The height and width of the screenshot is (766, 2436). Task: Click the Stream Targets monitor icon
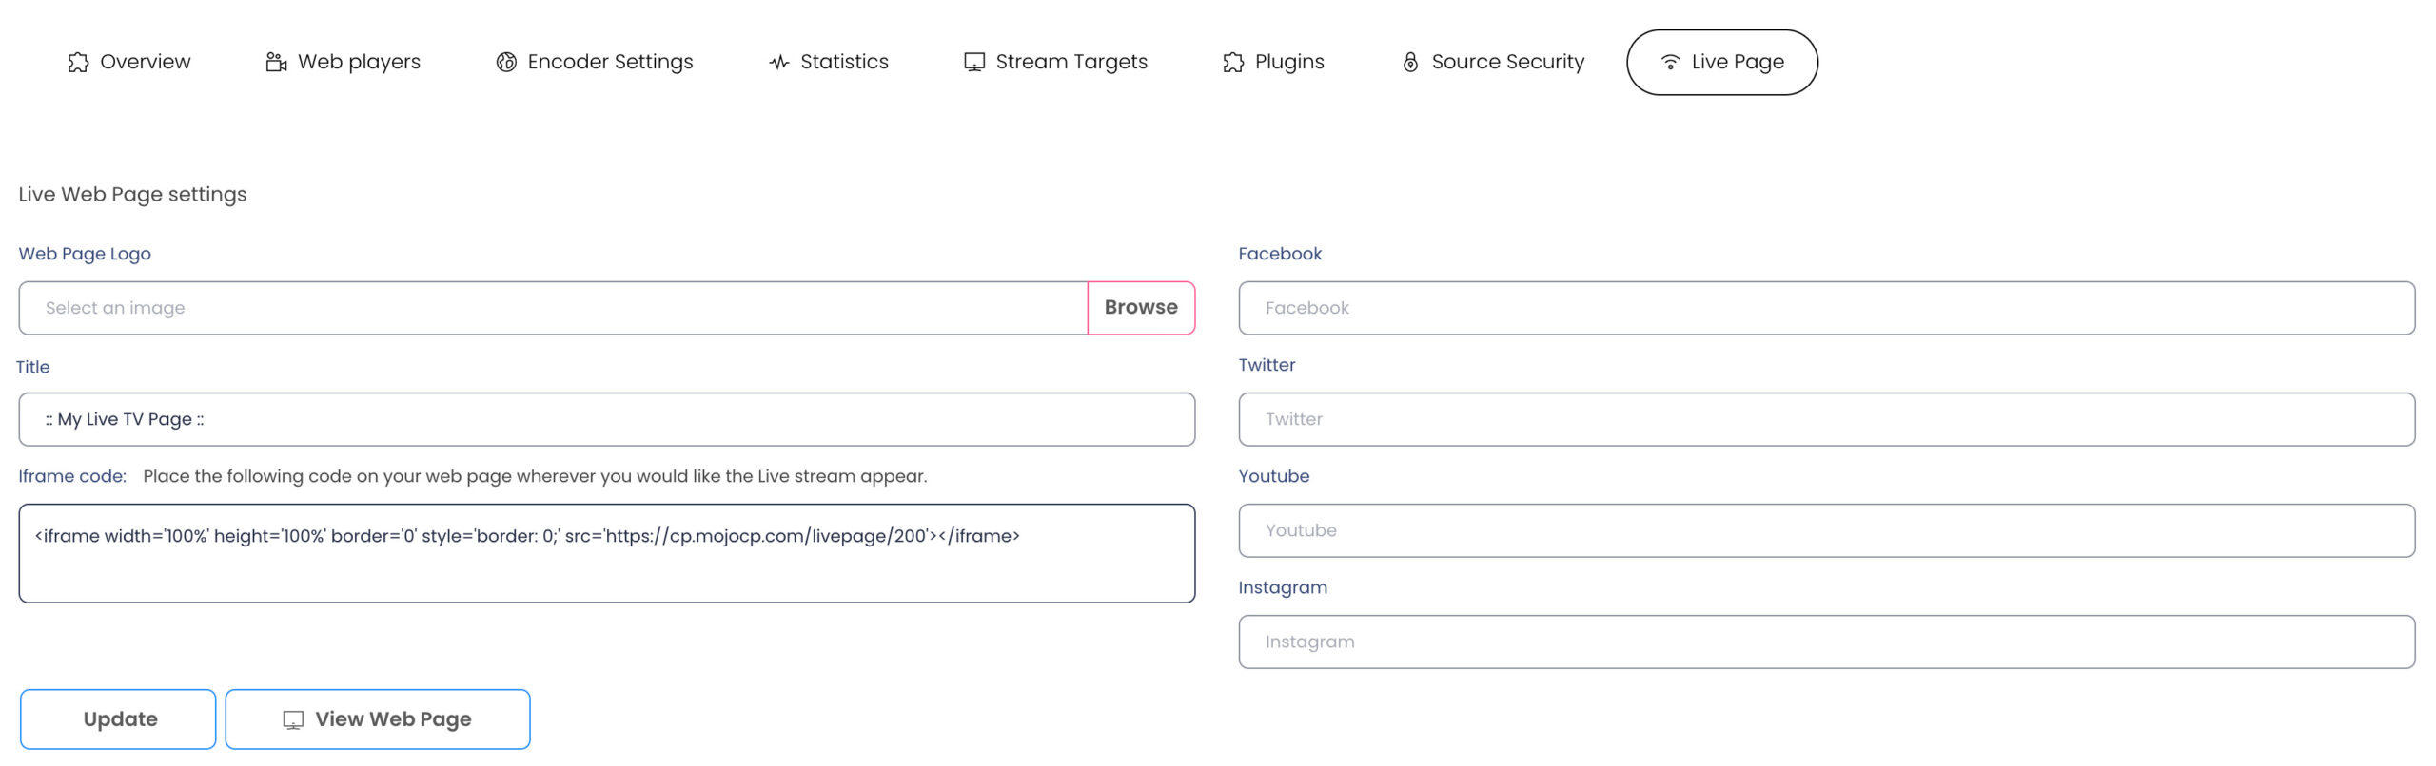[x=974, y=63]
